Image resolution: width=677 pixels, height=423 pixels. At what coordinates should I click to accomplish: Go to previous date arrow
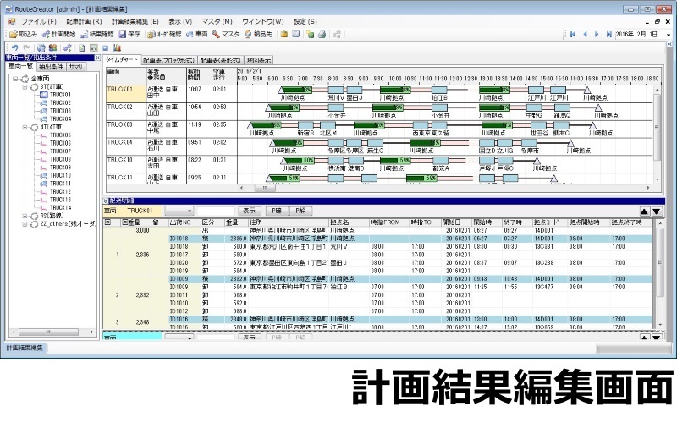tap(585, 34)
